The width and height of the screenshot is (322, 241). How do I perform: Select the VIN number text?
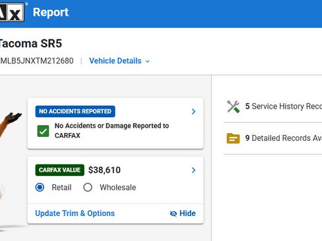(x=37, y=61)
